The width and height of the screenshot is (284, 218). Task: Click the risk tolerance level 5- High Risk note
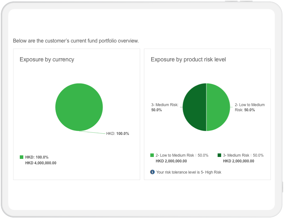(x=189, y=172)
